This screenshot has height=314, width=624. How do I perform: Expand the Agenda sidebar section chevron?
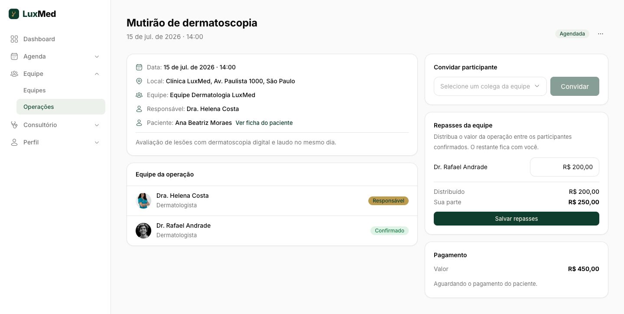pos(97,56)
